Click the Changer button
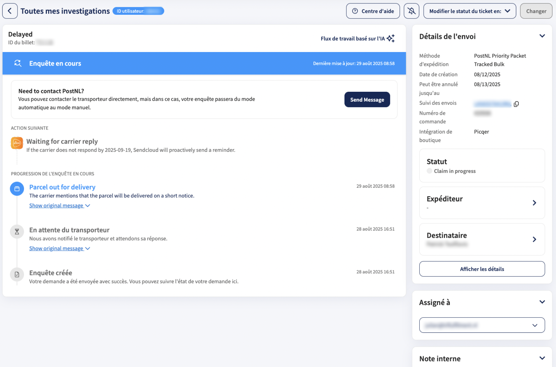The width and height of the screenshot is (556, 367). click(x=536, y=11)
